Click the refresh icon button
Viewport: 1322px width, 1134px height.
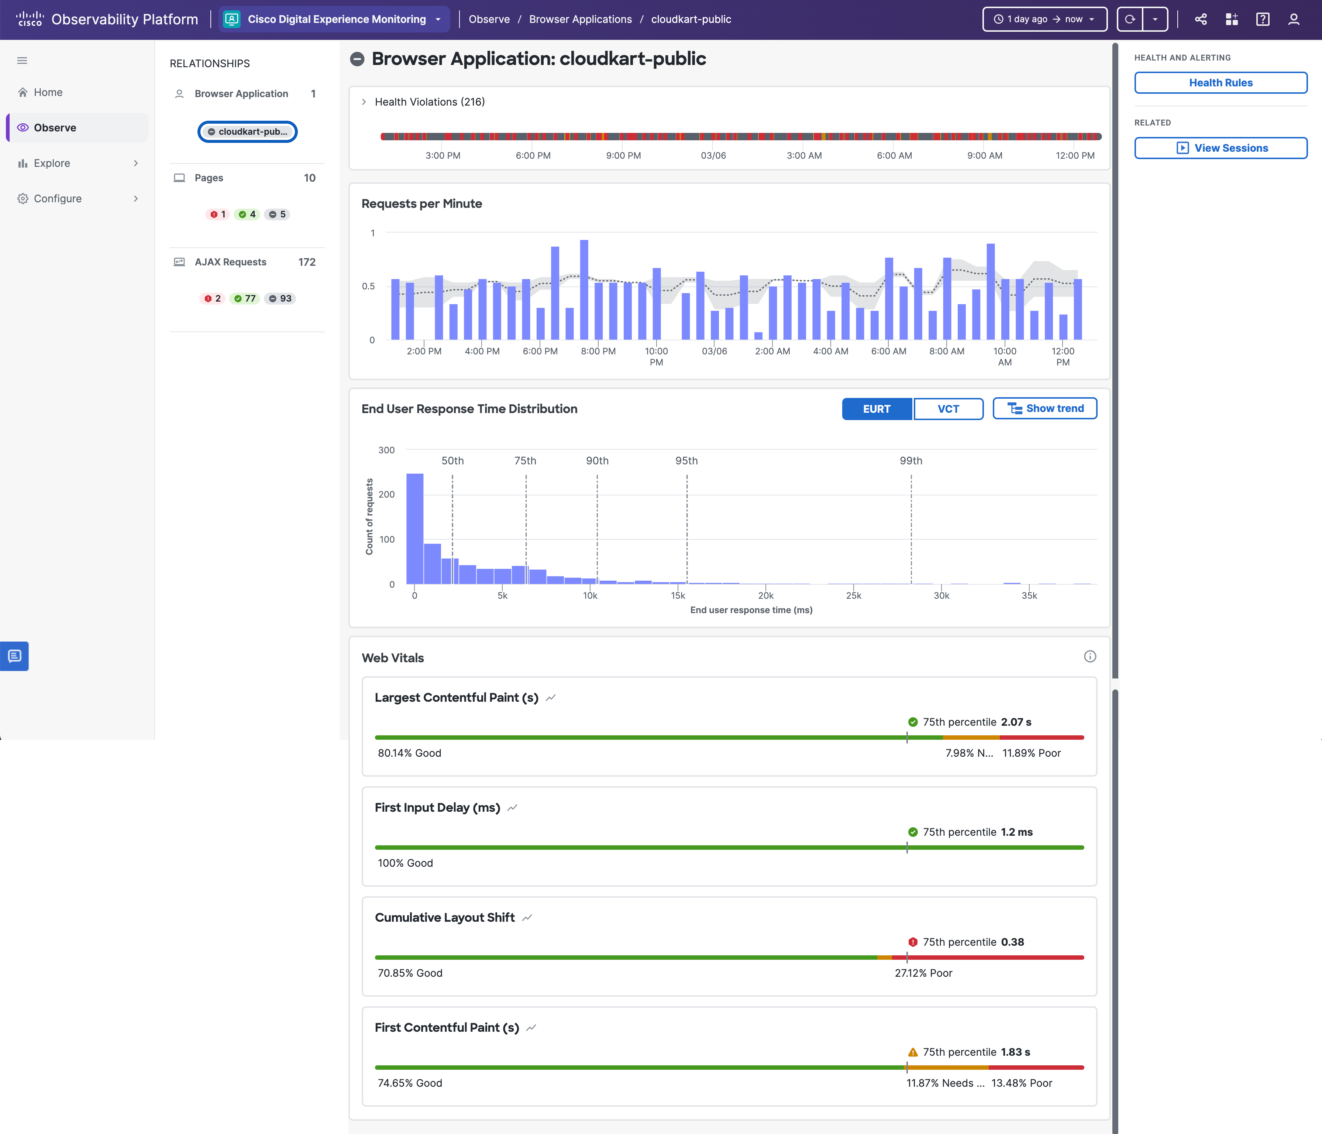pyautogui.click(x=1130, y=19)
